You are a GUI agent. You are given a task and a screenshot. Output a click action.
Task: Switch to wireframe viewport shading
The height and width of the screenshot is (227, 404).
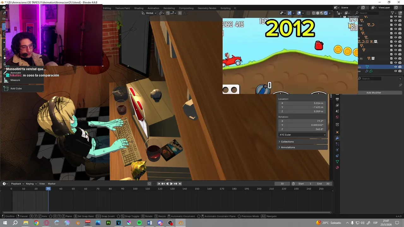tap(314, 13)
